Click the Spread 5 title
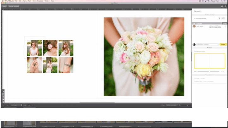 point(198,11)
